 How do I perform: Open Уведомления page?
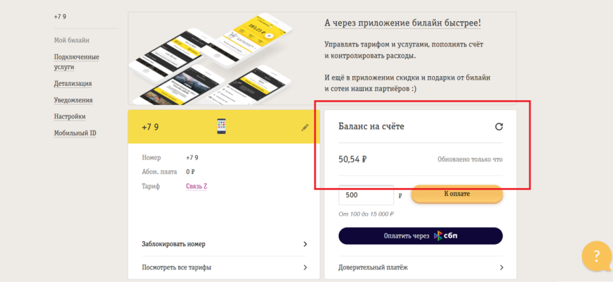pos(73,99)
